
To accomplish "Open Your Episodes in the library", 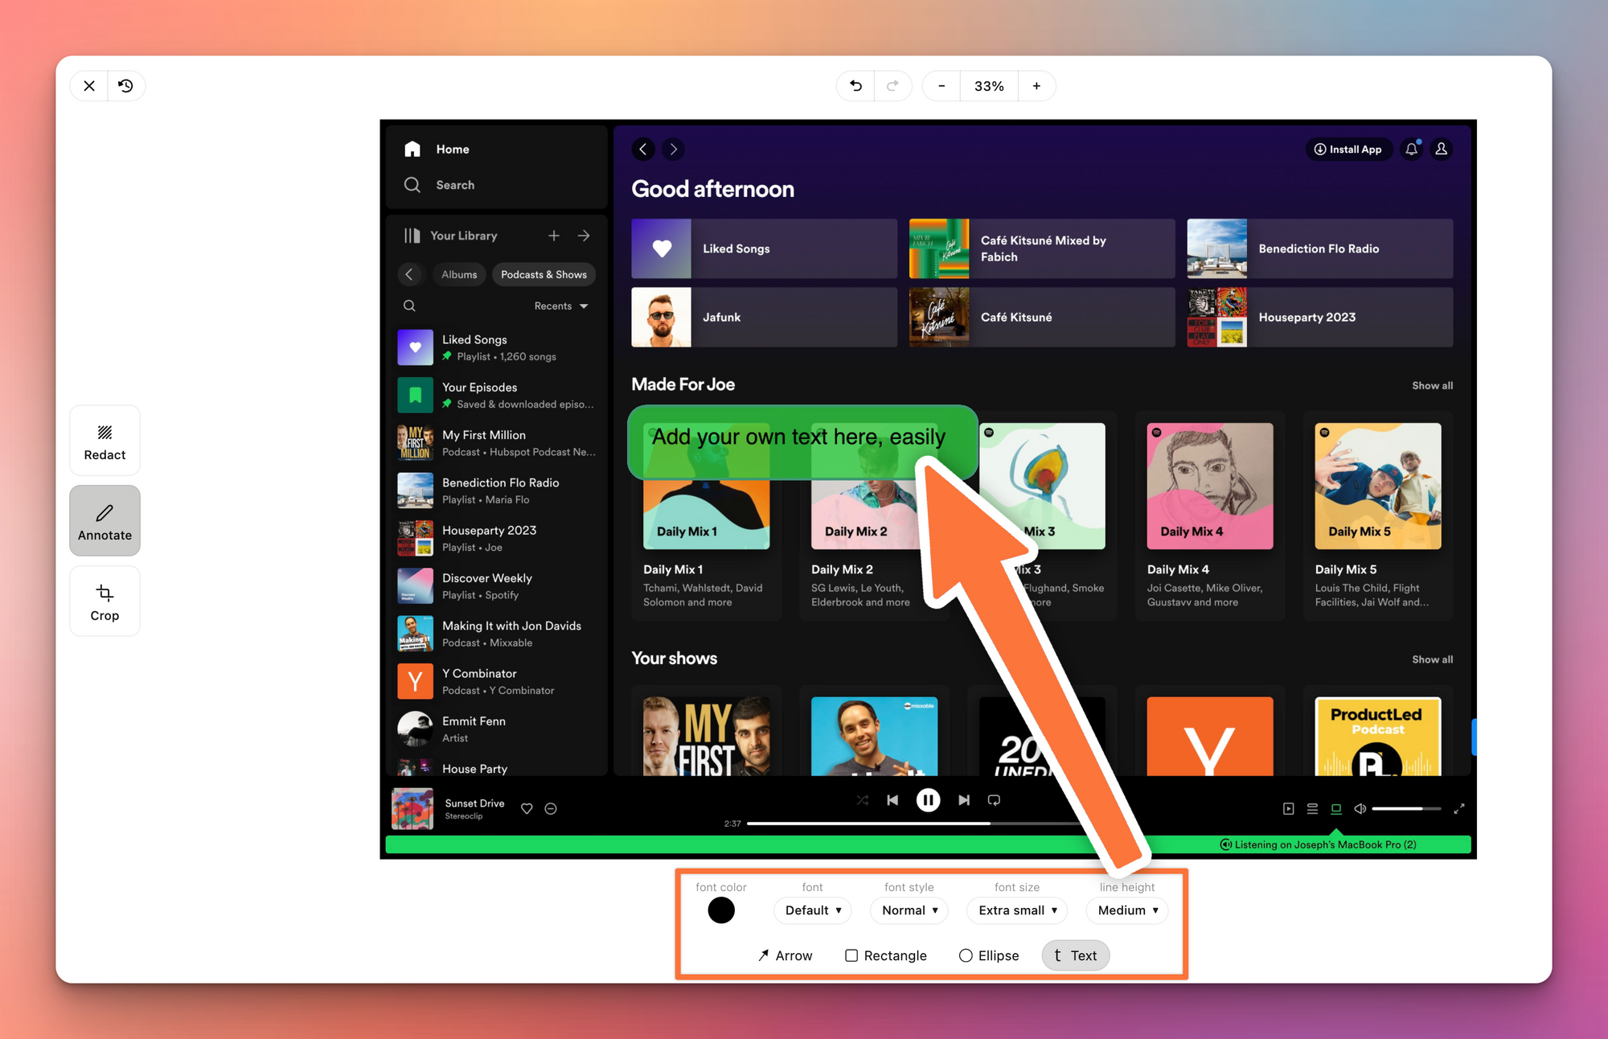I will pos(497,395).
